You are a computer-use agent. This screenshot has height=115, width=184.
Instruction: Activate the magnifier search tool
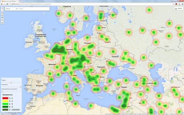click(2, 20)
